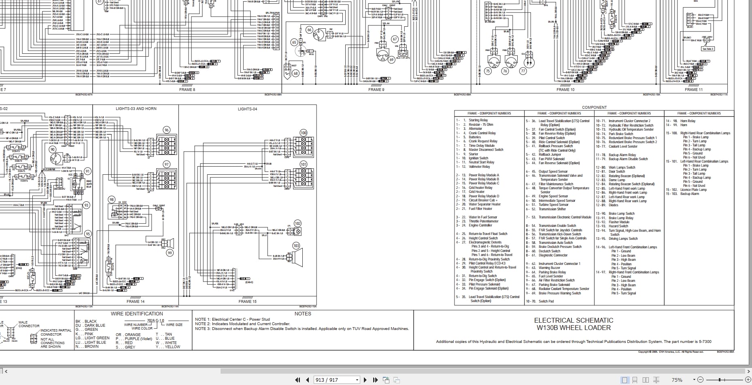Enable two-page continuous facing view
The height and width of the screenshot is (385, 752).
click(x=656, y=380)
